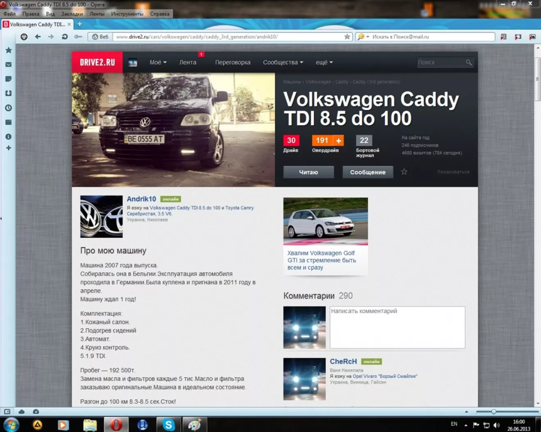Show hidden system tray icons
This screenshot has width=541, height=432.
click(x=466, y=425)
